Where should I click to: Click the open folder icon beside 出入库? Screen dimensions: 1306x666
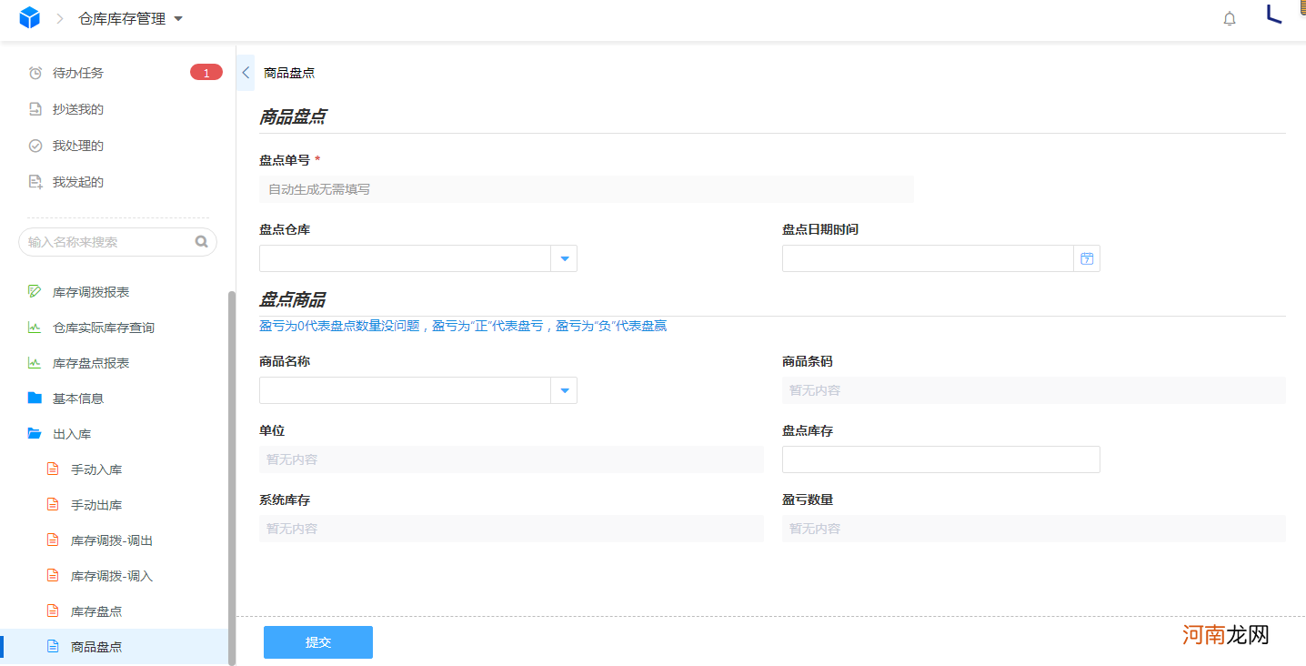coord(35,433)
